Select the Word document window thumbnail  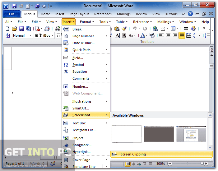click(x=191, y=134)
